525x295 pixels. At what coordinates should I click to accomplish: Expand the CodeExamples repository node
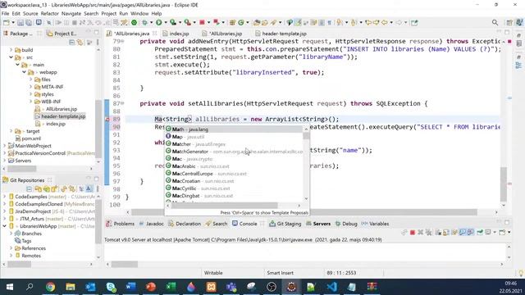tap(5, 197)
